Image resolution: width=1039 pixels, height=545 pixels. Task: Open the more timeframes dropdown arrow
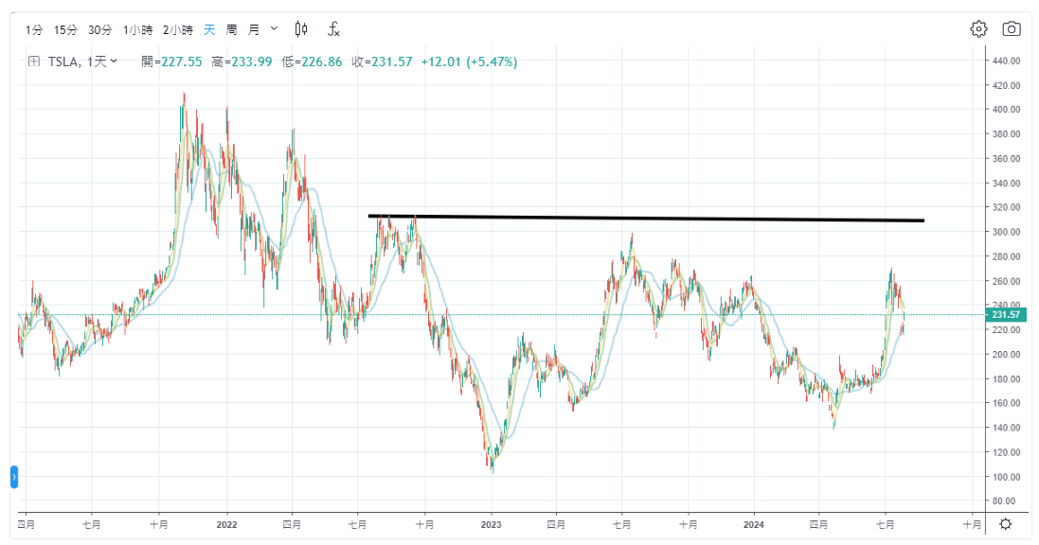(275, 29)
